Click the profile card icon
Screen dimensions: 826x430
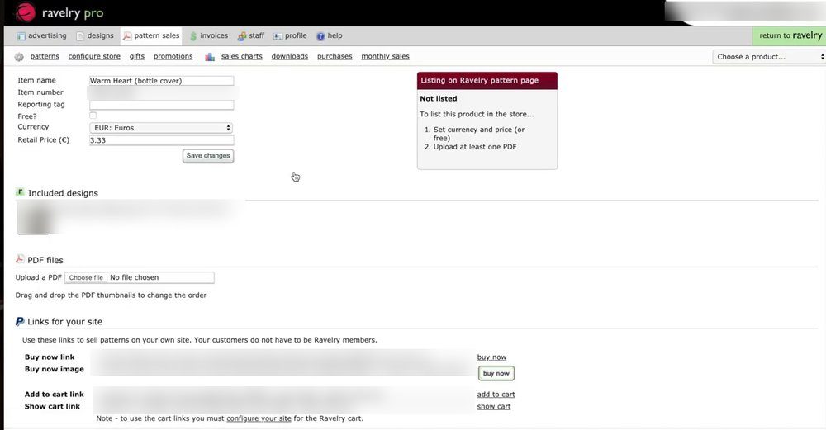coord(278,36)
